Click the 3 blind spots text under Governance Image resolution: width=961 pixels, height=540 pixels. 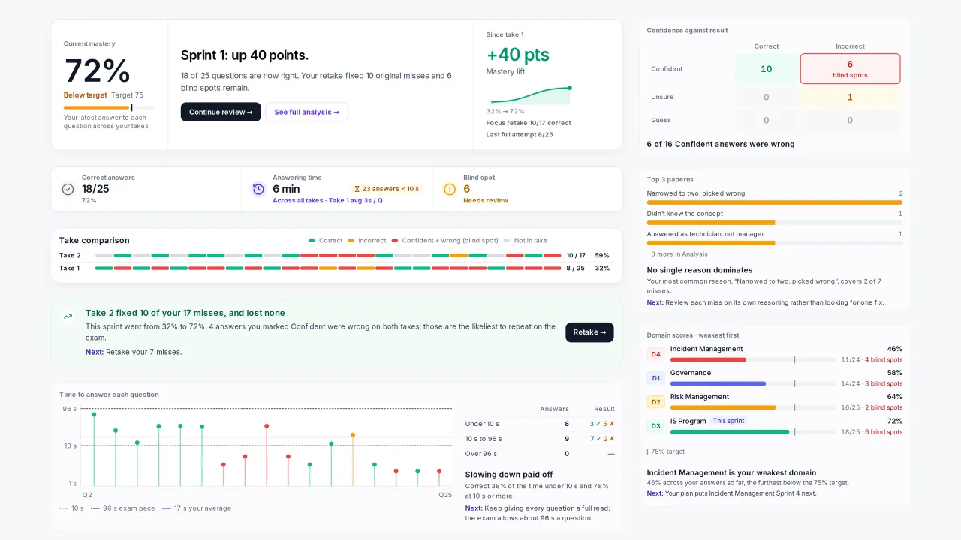coord(884,384)
